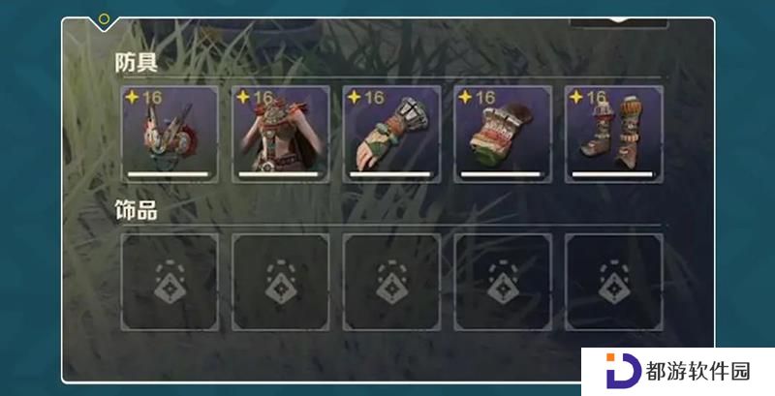The width and height of the screenshot is (775, 396).
Task: Select the boots leg armor slot
Action: (x=614, y=135)
